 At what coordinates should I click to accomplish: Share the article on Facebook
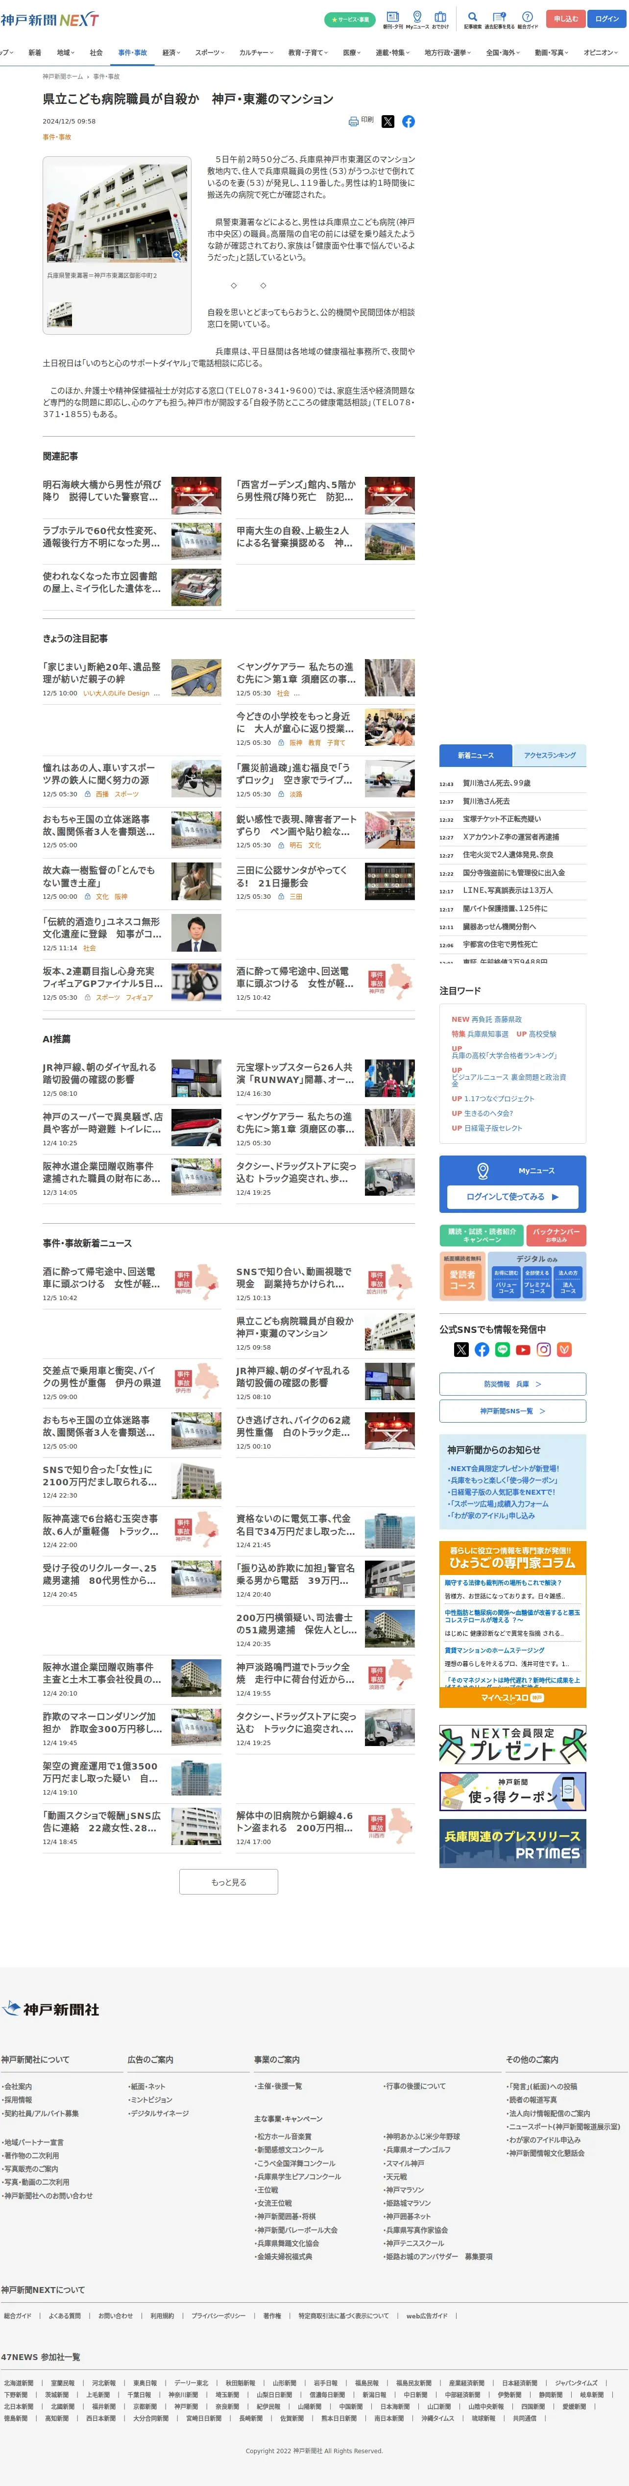click(408, 122)
